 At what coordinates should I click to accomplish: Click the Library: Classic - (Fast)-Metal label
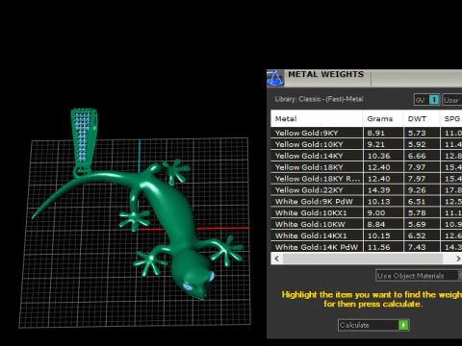click(319, 99)
